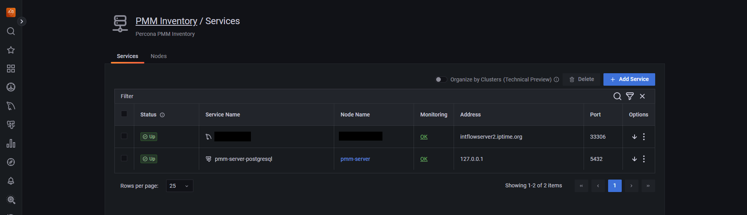The height and width of the screenshot is (215, 747).
Task: Go to the first page of results
Action: pos(581,186)
